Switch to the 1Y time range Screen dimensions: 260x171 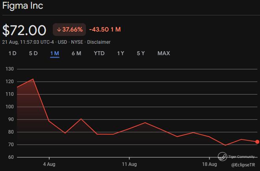tap(121, 54)
